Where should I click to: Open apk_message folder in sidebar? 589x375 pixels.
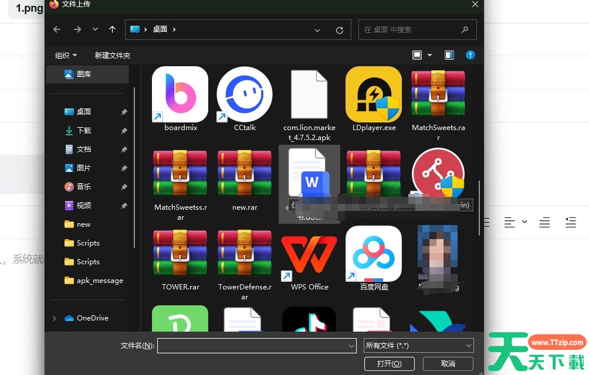pos(99,280)
